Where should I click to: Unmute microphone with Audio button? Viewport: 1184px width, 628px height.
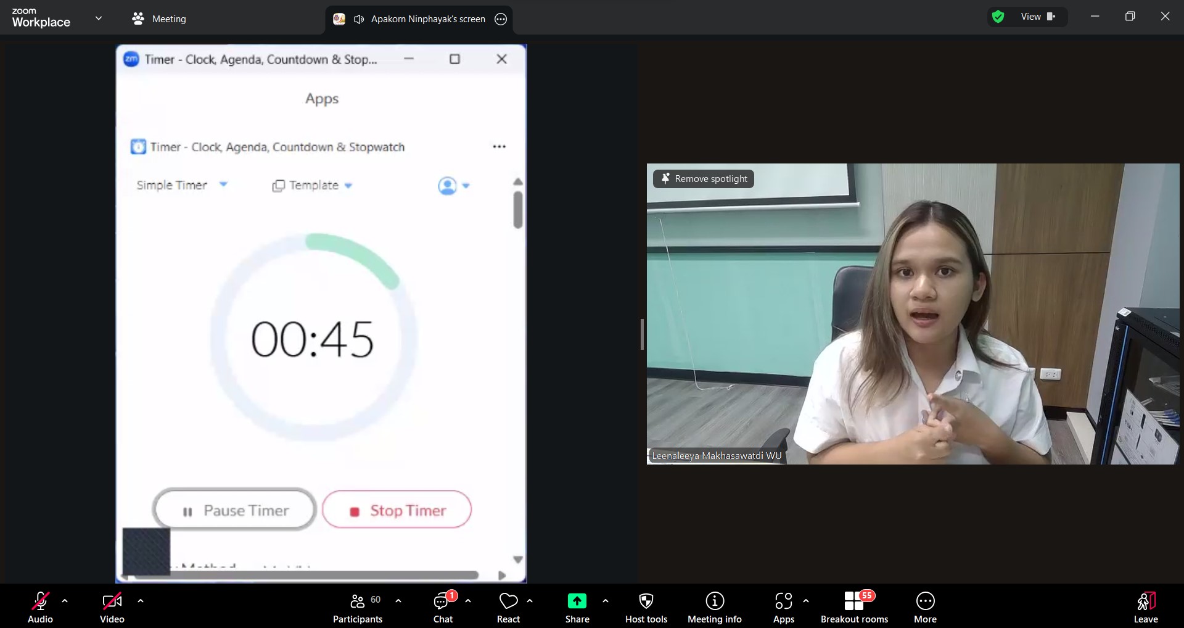(40, 607)
